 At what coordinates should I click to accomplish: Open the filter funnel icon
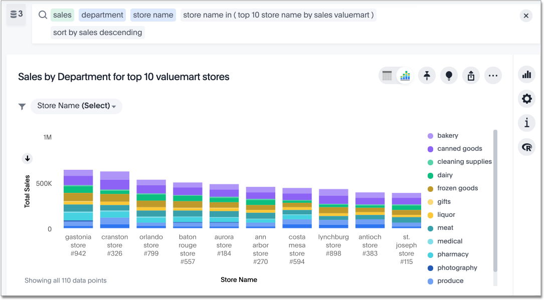point(22,106)
